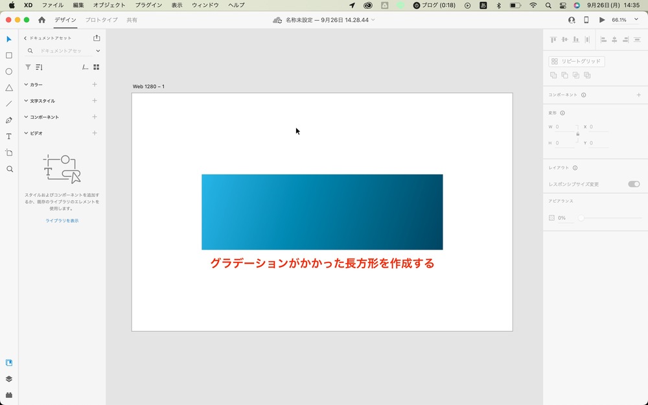Select the Select (arrow) tool
648x405 pixels.
point(9,40)
